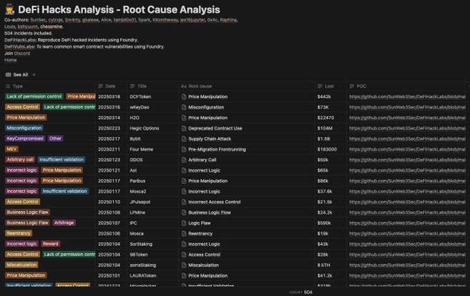
Task: Select the Reentrancy type tag
Action: coord(19,233)
